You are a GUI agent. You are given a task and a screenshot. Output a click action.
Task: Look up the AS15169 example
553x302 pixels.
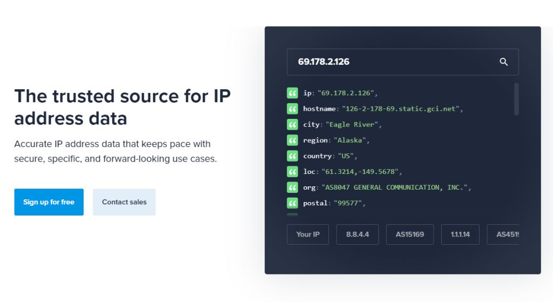[410, 234]
